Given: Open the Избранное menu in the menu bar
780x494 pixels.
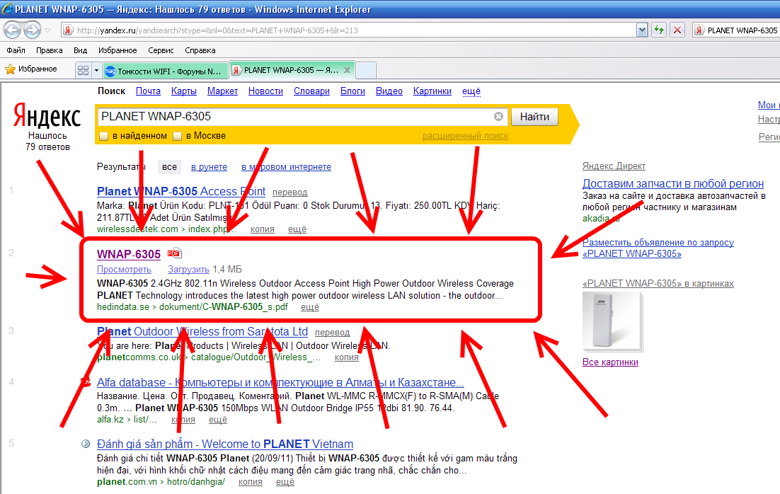Looking at the screenshot, I should 117,50.
